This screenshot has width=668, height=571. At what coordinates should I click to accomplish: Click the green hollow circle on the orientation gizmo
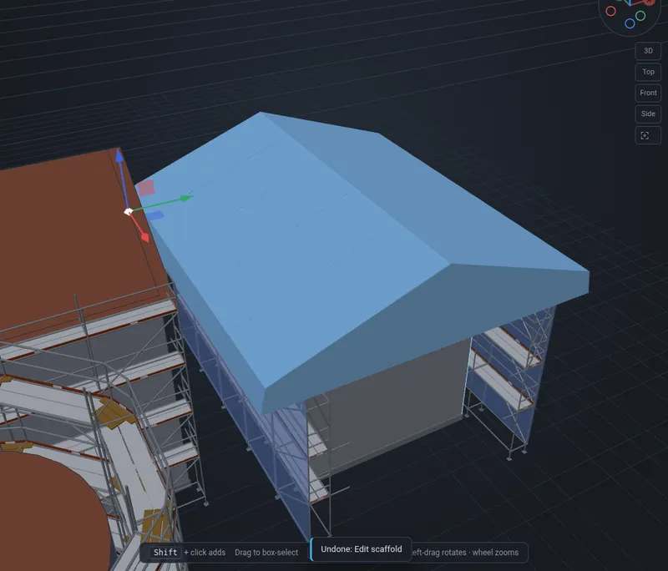tap(640, 16)
